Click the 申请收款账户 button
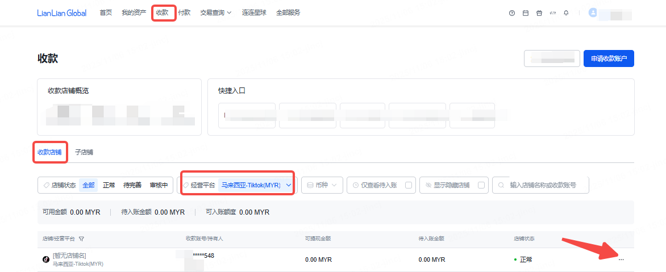 click(609, 58)
